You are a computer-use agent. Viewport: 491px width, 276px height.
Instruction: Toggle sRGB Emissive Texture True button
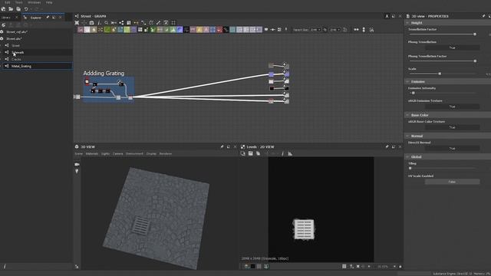(452, 107)
